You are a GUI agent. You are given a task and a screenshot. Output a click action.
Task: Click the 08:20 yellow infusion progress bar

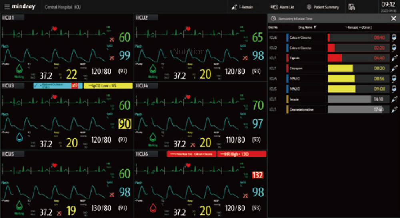(340, 68)
